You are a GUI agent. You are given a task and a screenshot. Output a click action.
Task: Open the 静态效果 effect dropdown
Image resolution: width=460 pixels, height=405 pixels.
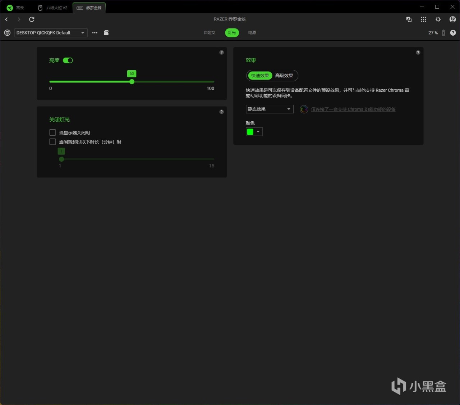pos(270,109)
